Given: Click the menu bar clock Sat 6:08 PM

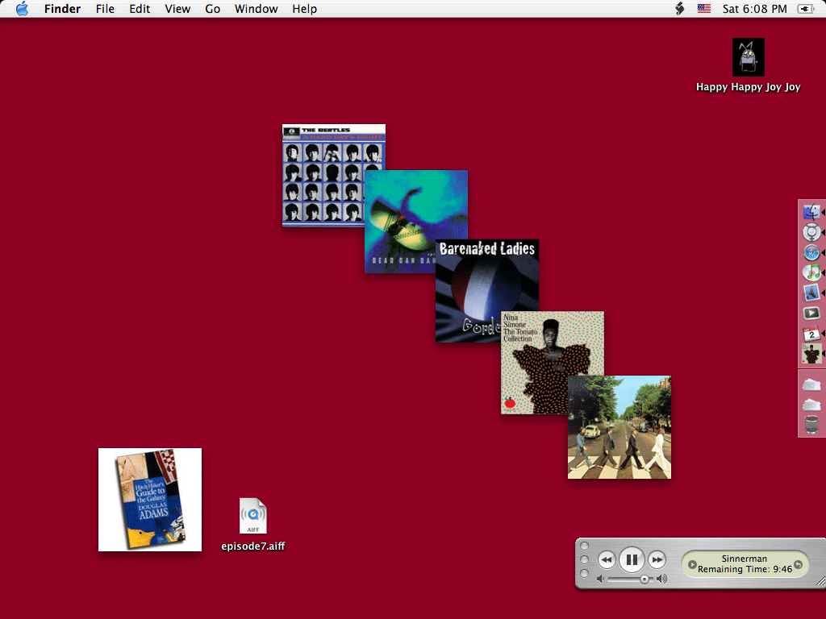Looking at the screenshot, I should [754, 8].
